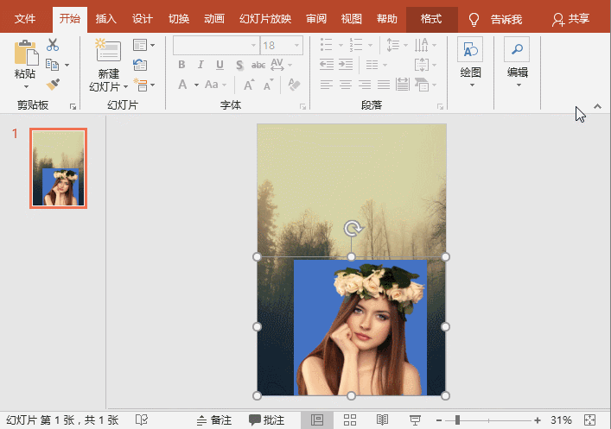Screen dimensions: 611x429
Task: Click the Reset slide icon
Action: point(140,65)
